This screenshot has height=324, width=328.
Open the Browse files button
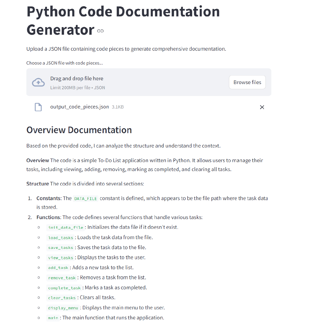pos(247,82)
